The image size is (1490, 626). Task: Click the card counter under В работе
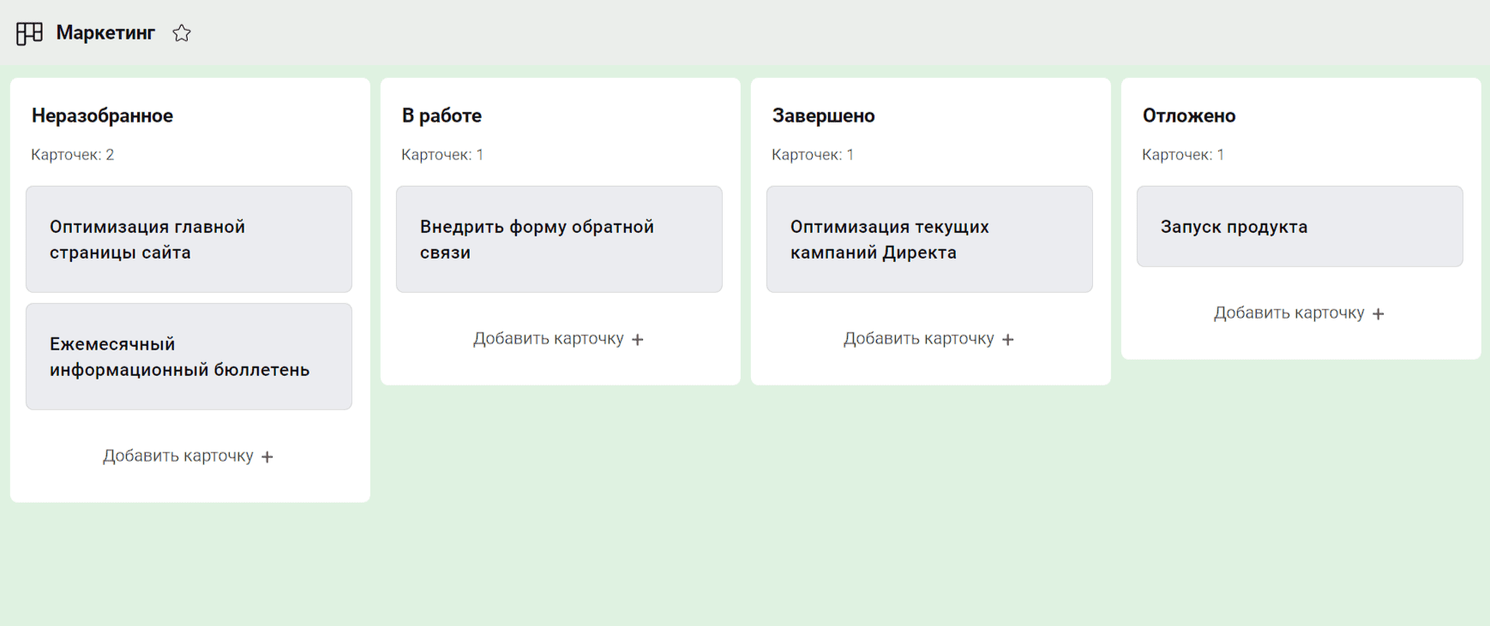tap(442, 155)
